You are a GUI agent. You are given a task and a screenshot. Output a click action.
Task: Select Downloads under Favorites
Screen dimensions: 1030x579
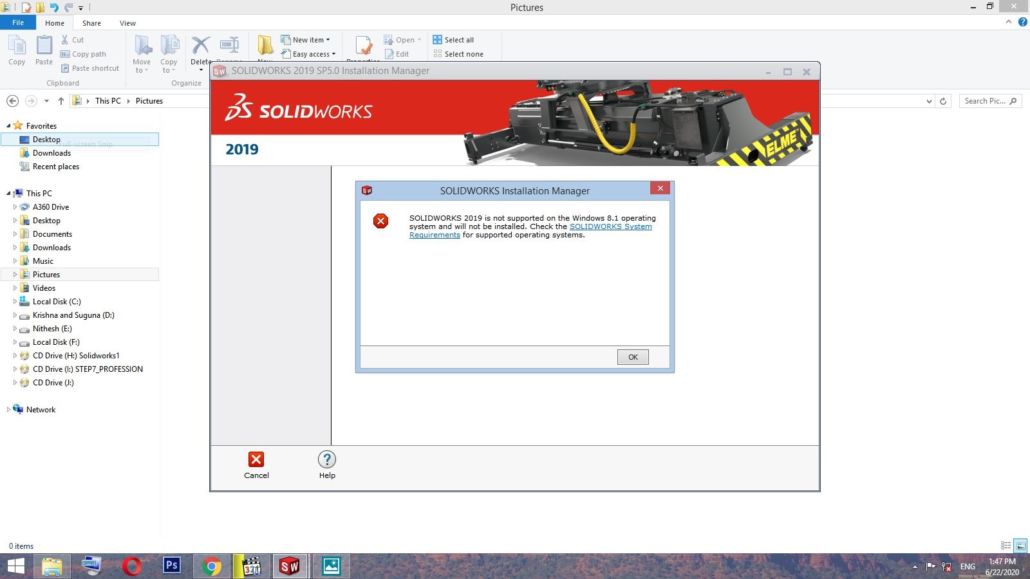click(x=51, y=153)
